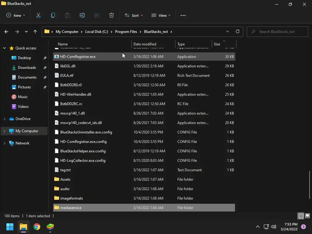312x234 pixels.
Task: Open the New item dropdown
Action: pyautogui.click(x=16, y=15)
